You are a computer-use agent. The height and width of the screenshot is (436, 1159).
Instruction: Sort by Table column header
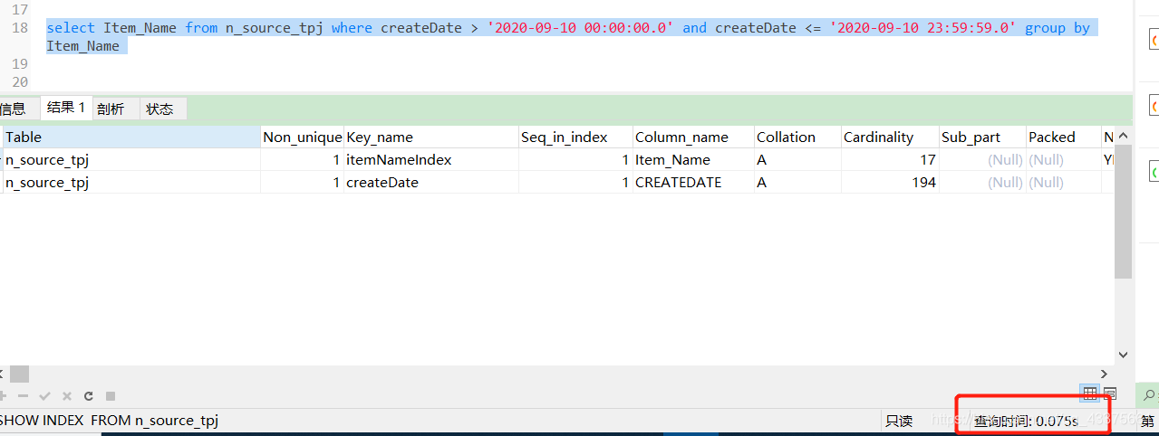131,137
